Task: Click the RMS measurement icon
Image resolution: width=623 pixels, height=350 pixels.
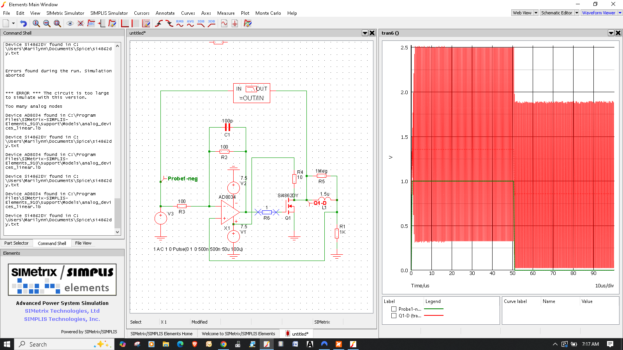Action: point(180,23)
